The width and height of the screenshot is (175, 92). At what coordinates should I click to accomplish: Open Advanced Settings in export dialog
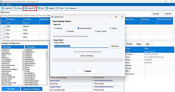tap(87, 56)
